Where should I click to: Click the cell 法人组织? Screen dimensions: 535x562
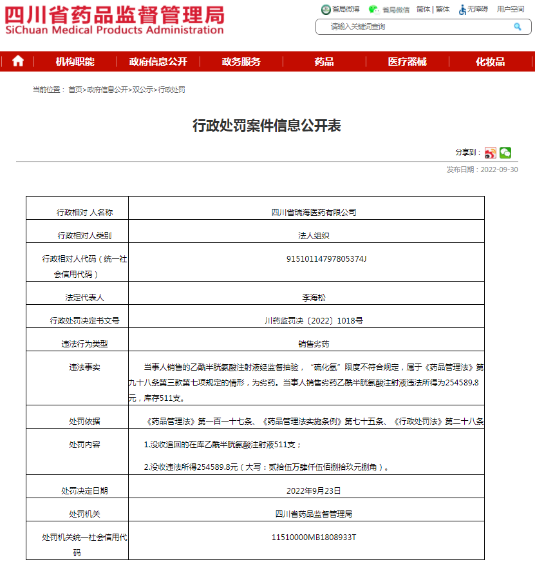314,236
